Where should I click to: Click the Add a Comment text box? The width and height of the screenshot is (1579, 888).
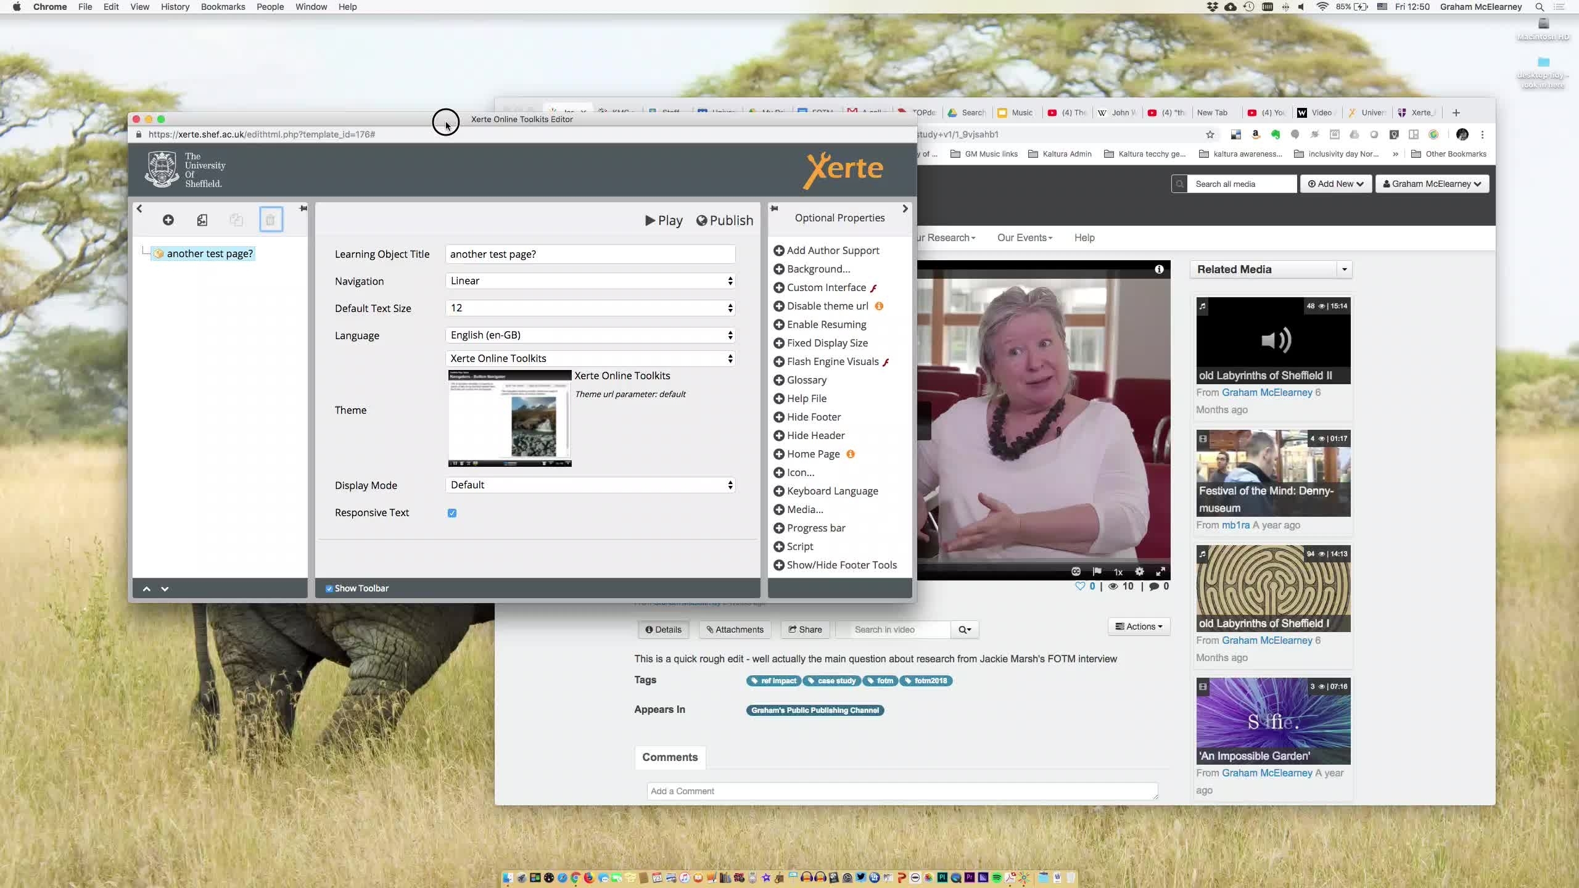[x=902, y=791]
